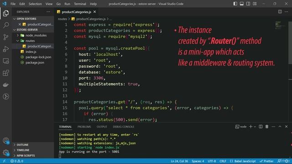Click Ln 24, Col 36 in status bar
The height and width of the screenshot is (164, 292).
pos(179,161)
